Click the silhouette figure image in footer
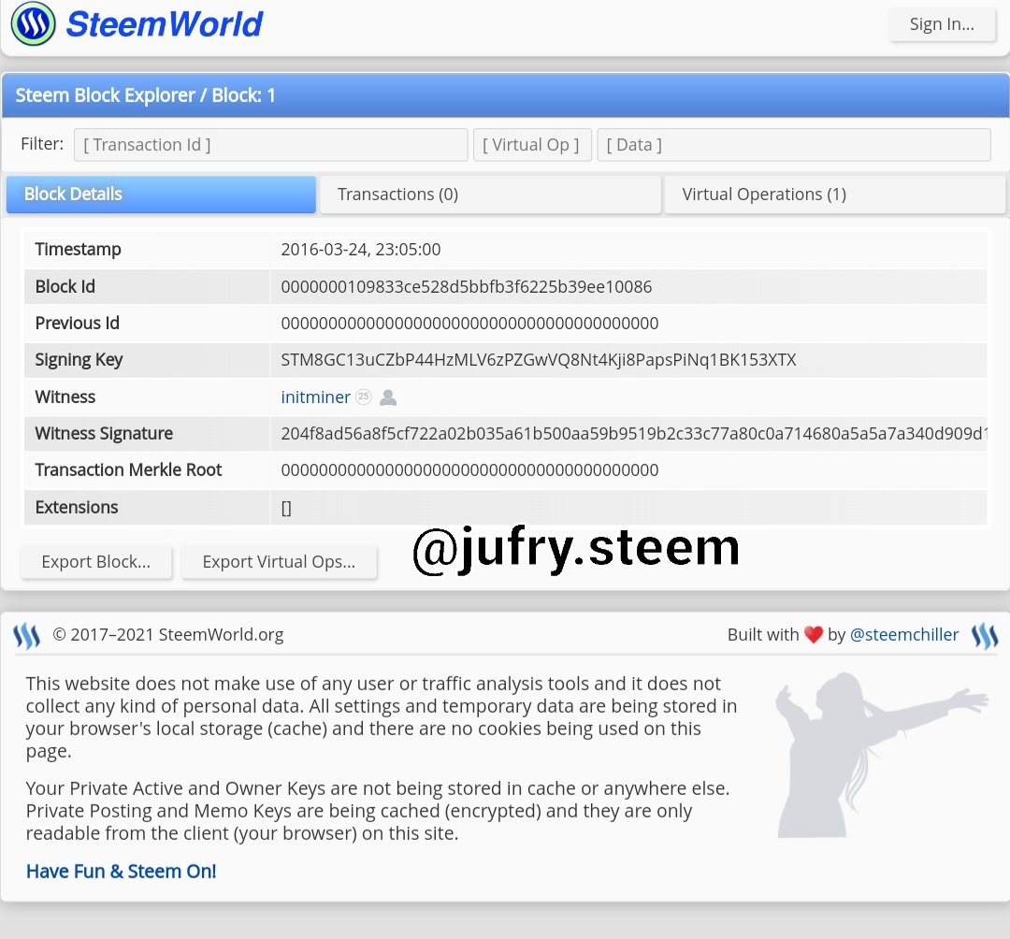The width and height of the screenshot is (1010, 939). [881, 755]
